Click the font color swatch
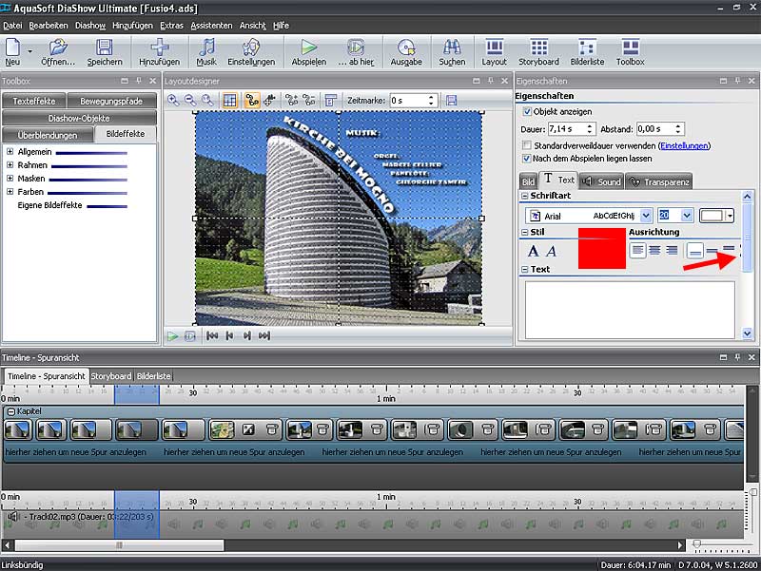Image resolution: width=761 pixels, height=571 pixels. coord(712,216)
